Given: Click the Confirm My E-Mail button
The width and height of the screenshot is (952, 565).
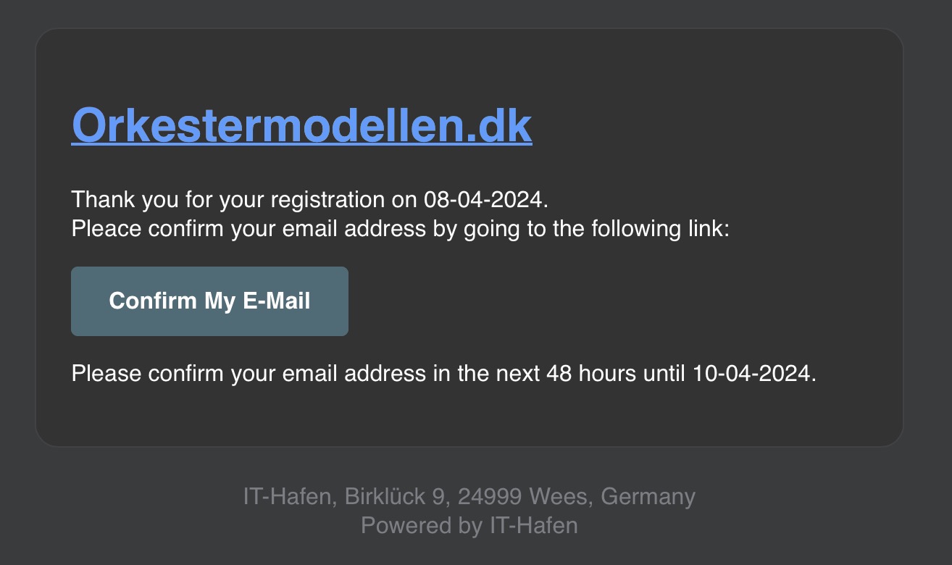Looking at the screenshot, I should (209, 301).
